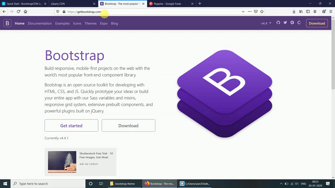Expand v4.4 version dropdown
Screen dimensions: 335x188
(x=266, y=23)
